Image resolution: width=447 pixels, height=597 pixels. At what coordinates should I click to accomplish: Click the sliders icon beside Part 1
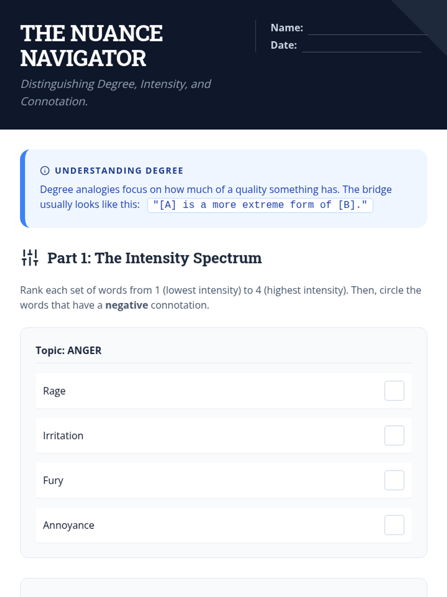point(30,258)
